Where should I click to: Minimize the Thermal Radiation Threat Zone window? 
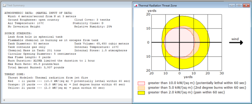(232, 5)
